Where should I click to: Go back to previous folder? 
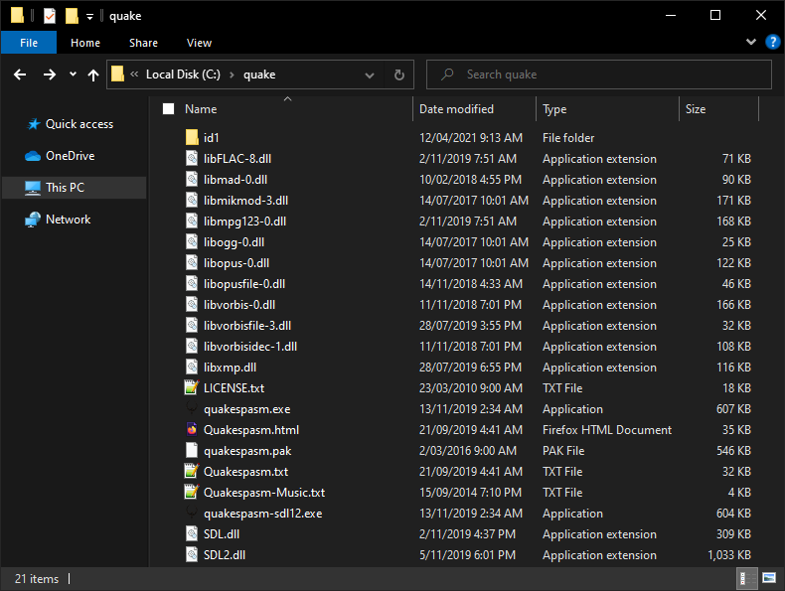(20, 74)
